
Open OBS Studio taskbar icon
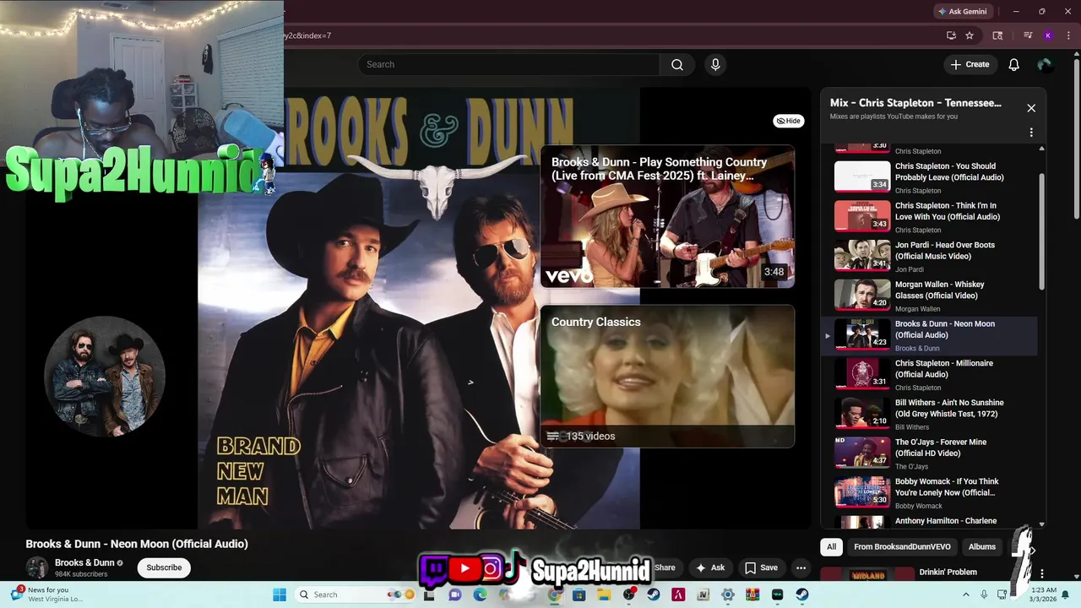click(628, 594)
